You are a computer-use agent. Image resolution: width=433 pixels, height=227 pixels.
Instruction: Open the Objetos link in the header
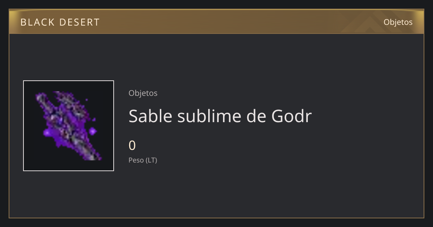pos(398,22)
